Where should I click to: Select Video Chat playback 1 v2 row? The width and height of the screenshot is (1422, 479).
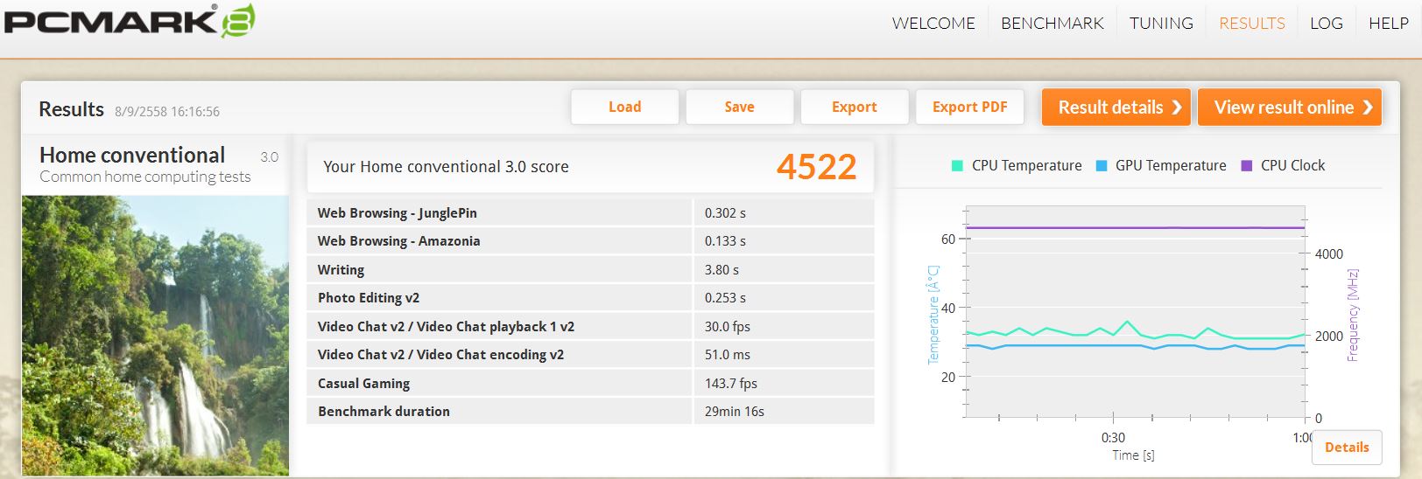590,326
